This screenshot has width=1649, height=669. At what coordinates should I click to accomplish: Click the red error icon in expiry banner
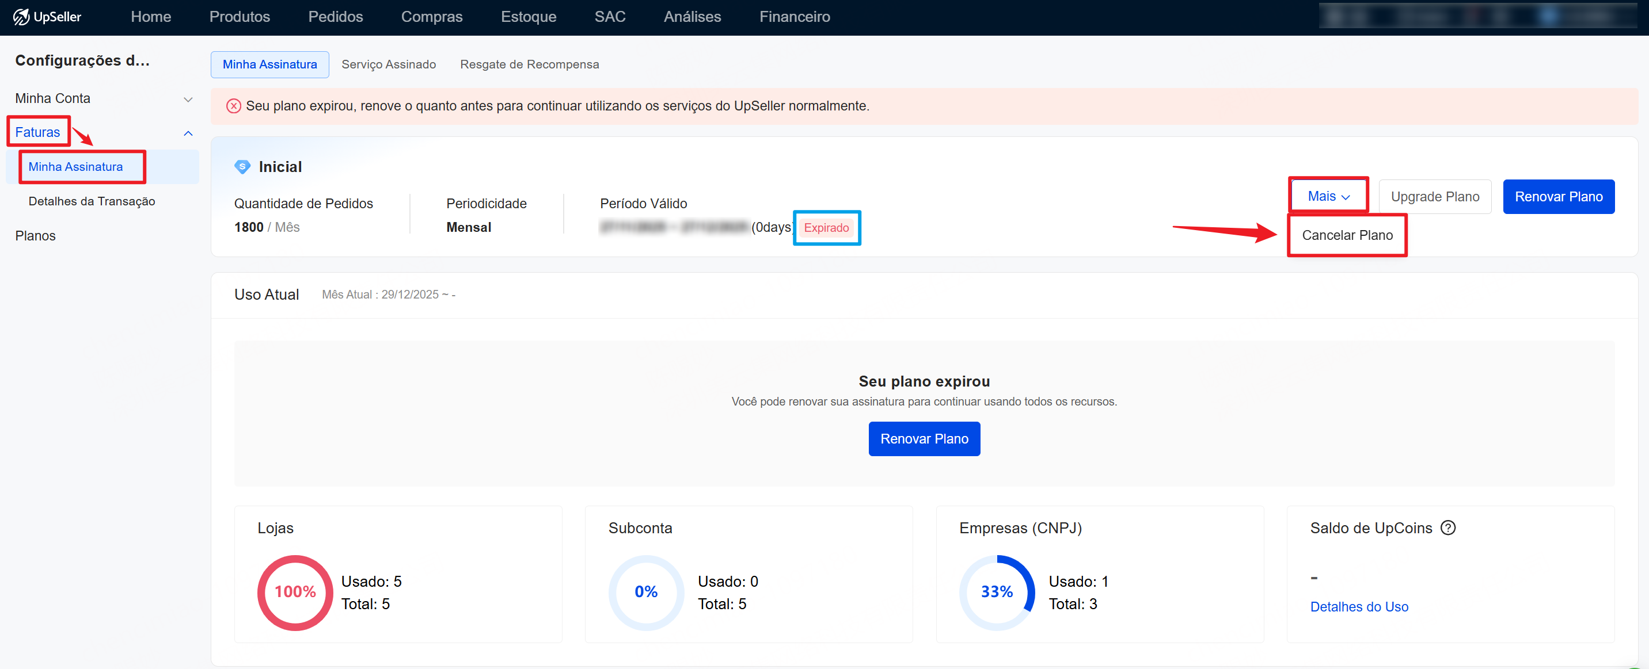[234, 106]
